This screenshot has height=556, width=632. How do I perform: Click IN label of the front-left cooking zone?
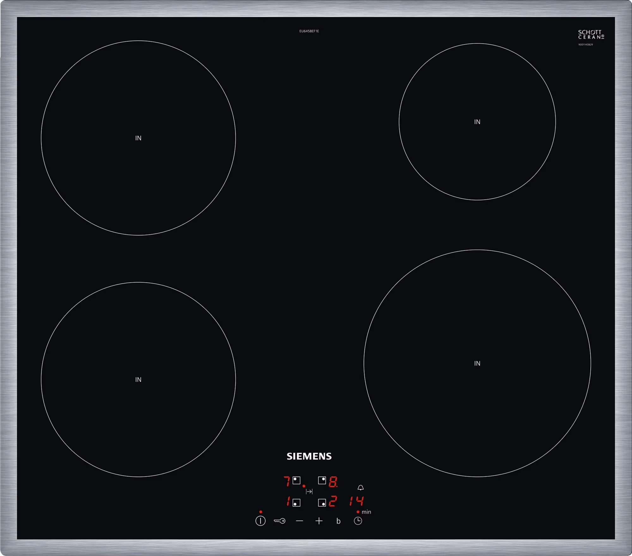click(x=138, y=380)
